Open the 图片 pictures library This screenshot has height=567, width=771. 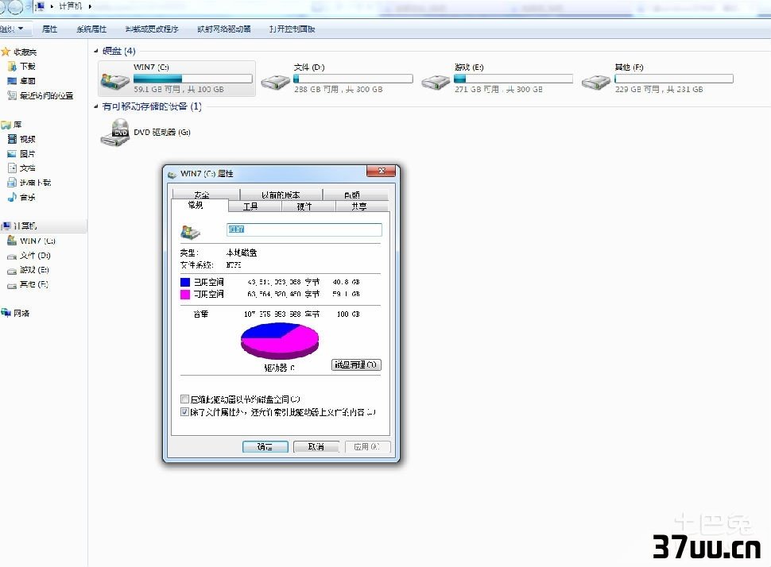[21, 154]
